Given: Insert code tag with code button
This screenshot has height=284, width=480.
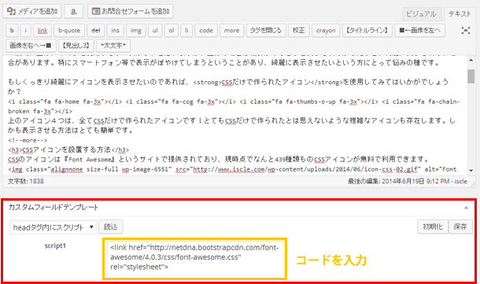Looking at the screenshot, I should coord(206,31).
